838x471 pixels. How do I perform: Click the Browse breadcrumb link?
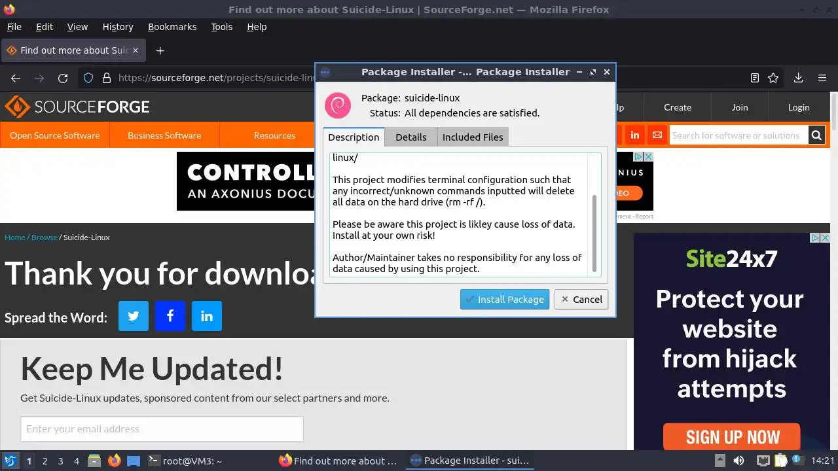click(x=45, y=237)
